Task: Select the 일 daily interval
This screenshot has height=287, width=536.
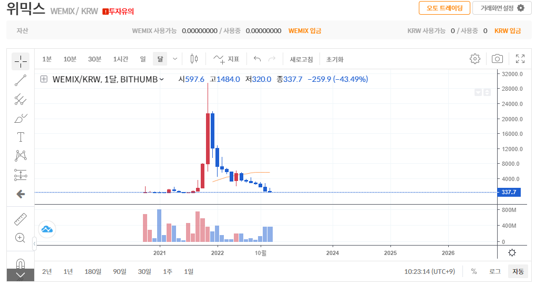Action: tap(143, 59)
